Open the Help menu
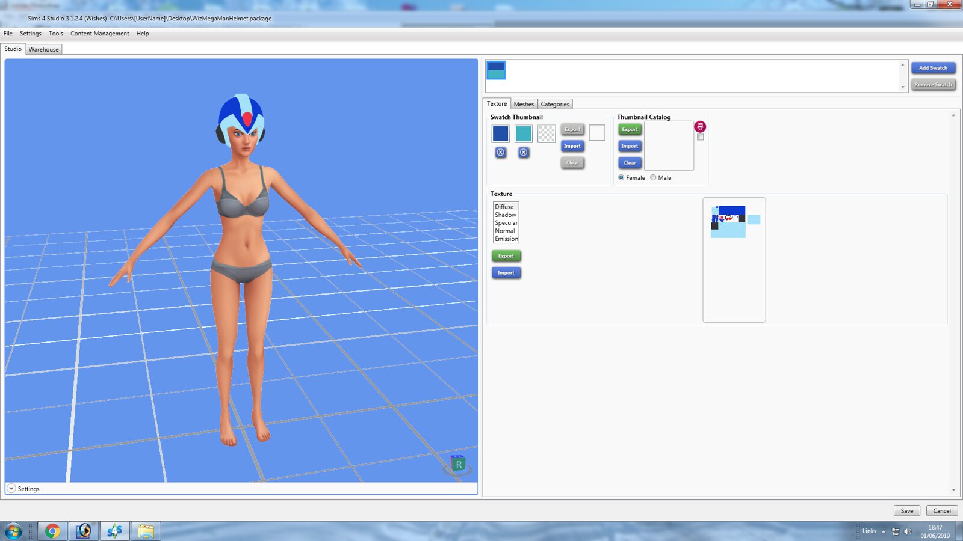Image resolution: width=963 pixels, height=541 pixels. (x=143, y=34)
